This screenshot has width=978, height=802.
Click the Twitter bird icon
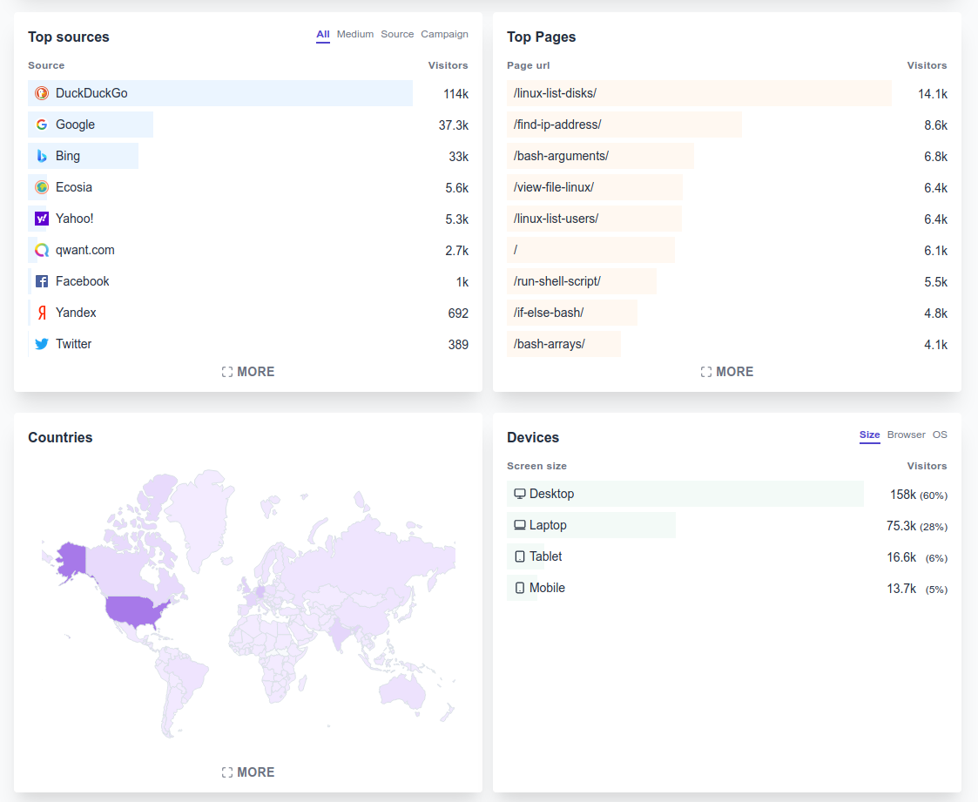click(42, 343)
